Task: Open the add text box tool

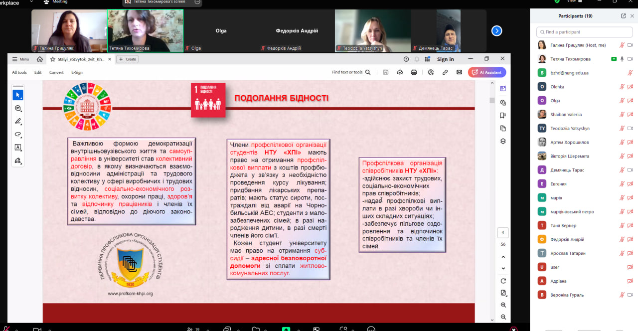Action: point(18,148)
